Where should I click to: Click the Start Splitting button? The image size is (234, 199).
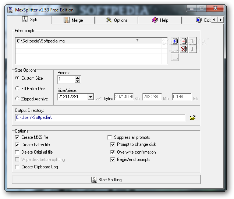click(x=106, y=180)
